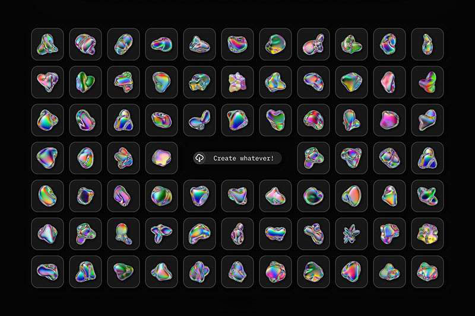
Task: Choose the pale pastel crystal-like blob
Action: point(237,82)
